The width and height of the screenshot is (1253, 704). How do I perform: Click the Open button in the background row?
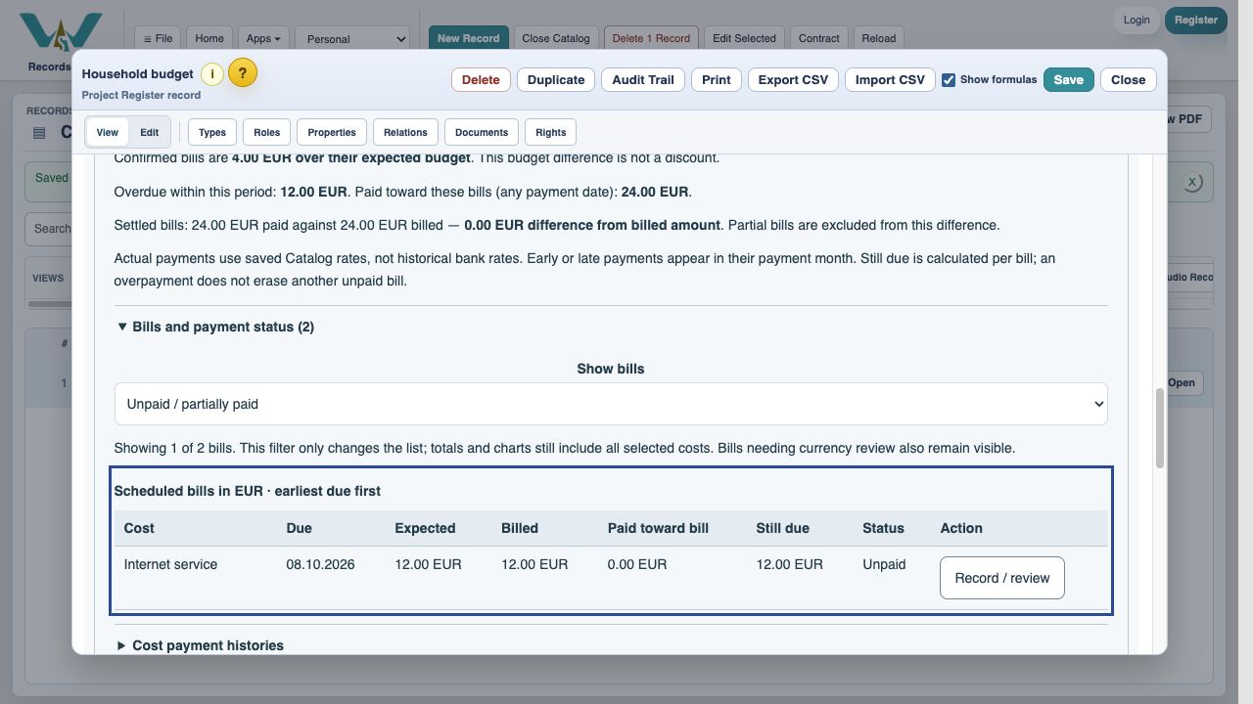pos(1182,382)
